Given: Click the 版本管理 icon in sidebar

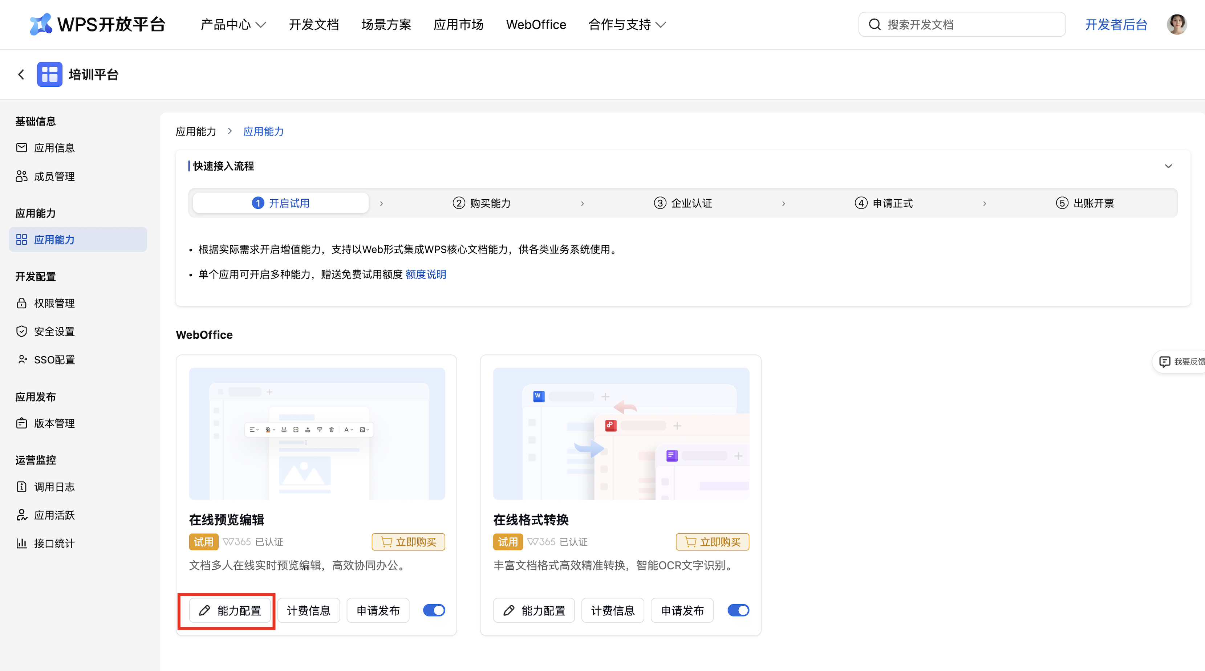Looking at the screenshot, I should point(21,423).
